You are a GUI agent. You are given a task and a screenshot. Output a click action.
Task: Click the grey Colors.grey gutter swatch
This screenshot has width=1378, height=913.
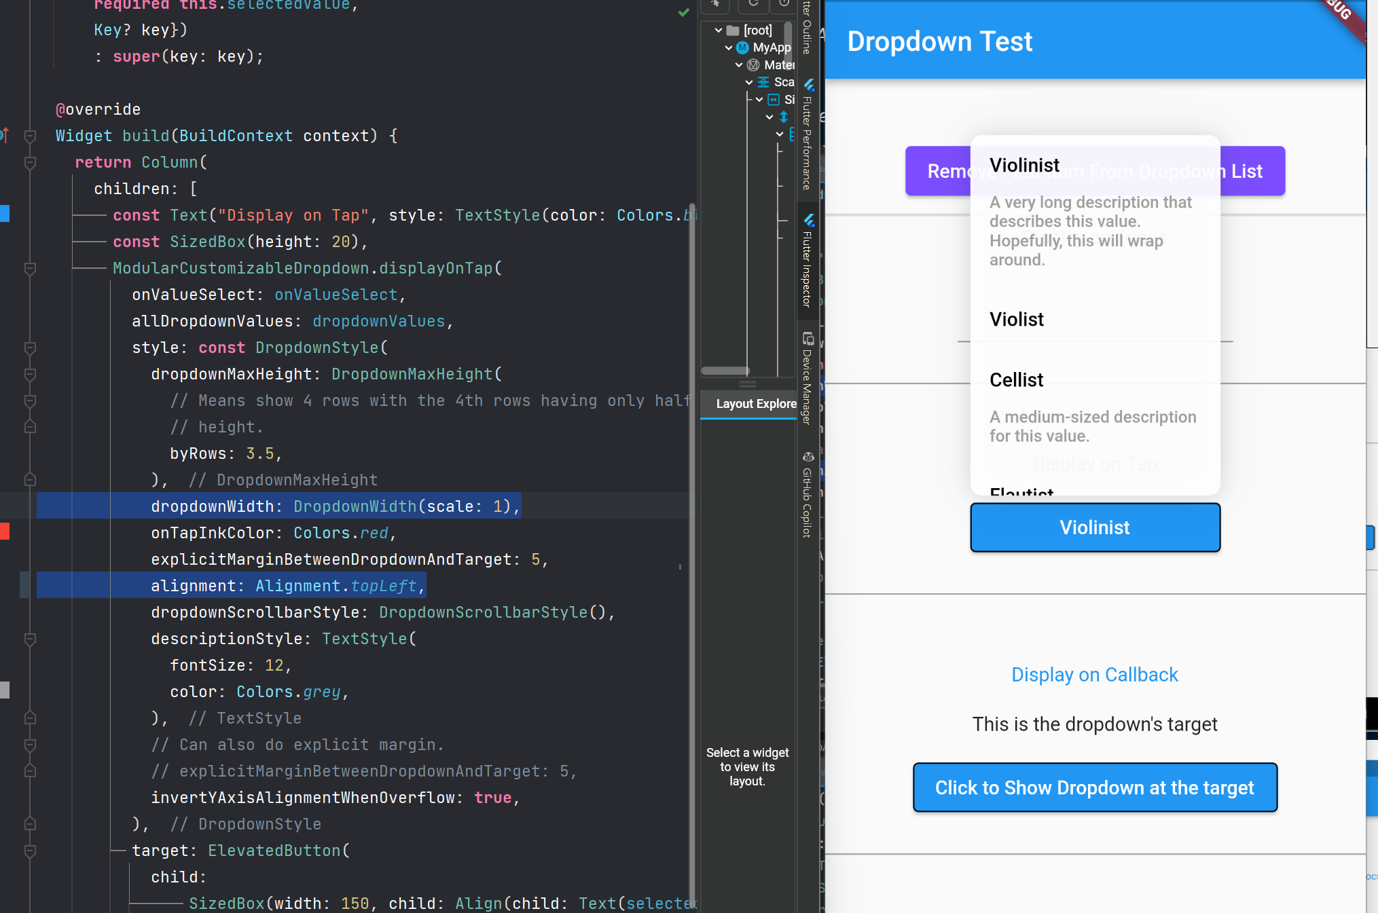tap(5, 690)
